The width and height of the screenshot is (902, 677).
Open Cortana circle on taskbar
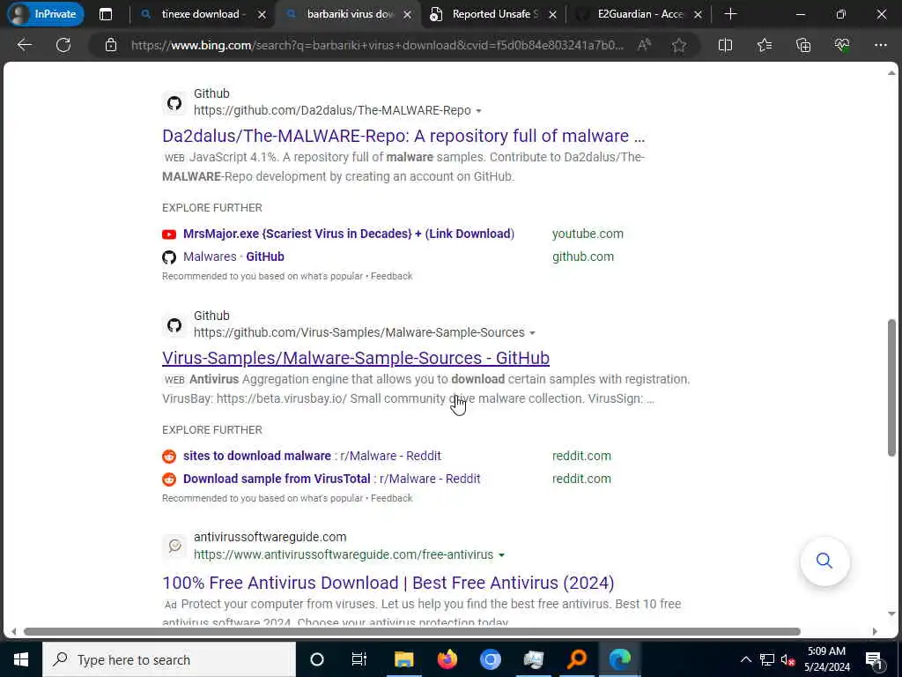pos(317,659)
